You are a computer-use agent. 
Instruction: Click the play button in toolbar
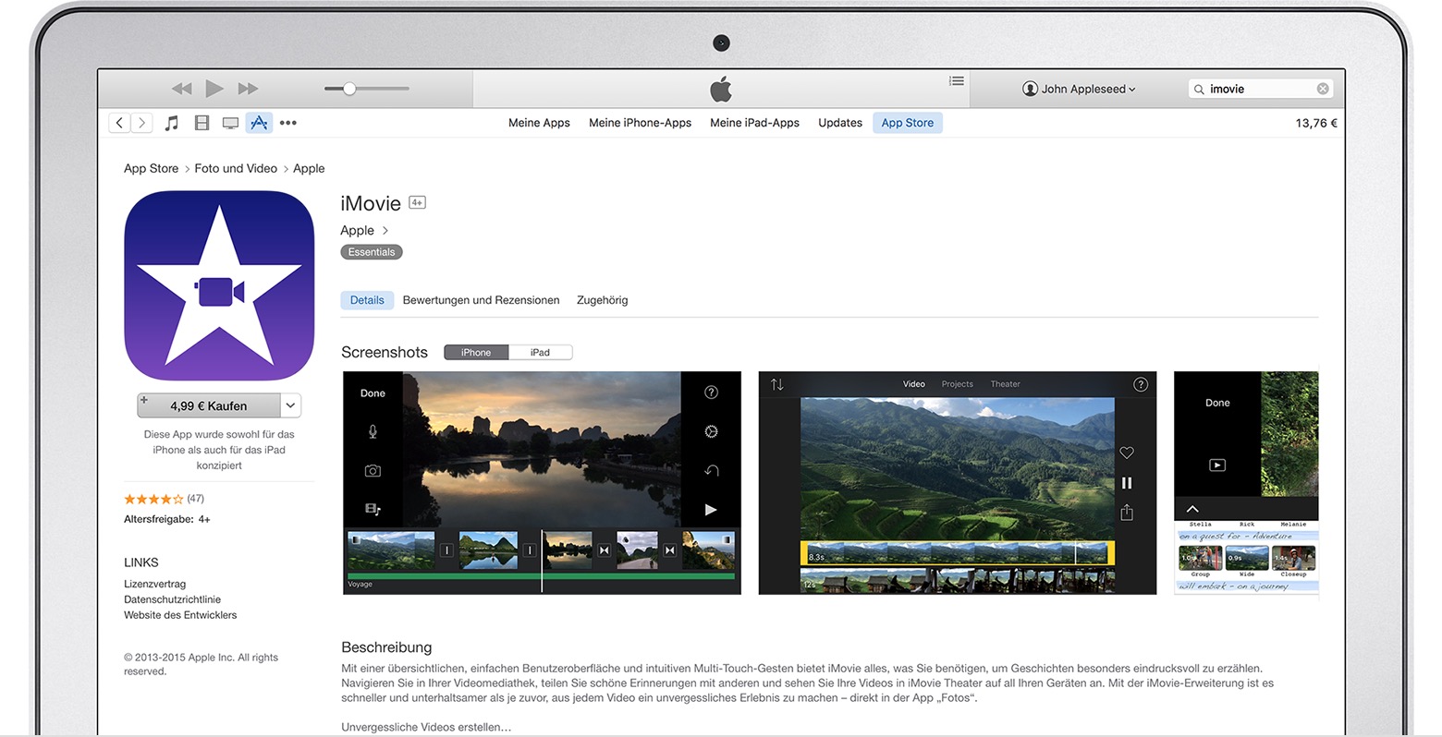(x=214, y=89)
